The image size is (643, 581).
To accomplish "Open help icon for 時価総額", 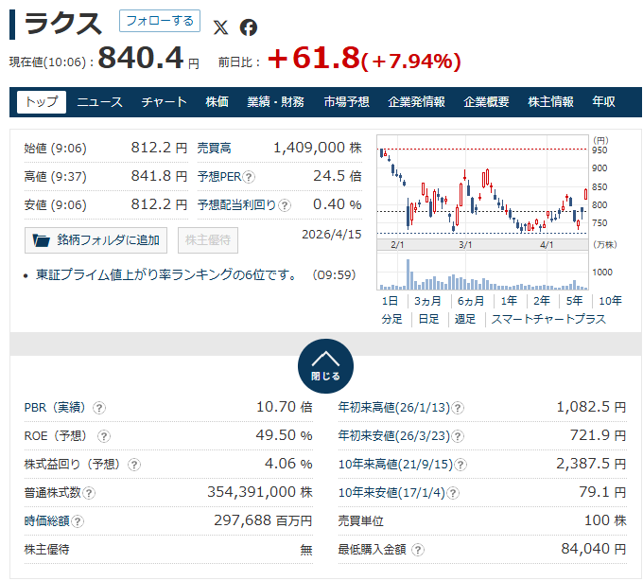I will pyautogui.click(x=78, y=521).
